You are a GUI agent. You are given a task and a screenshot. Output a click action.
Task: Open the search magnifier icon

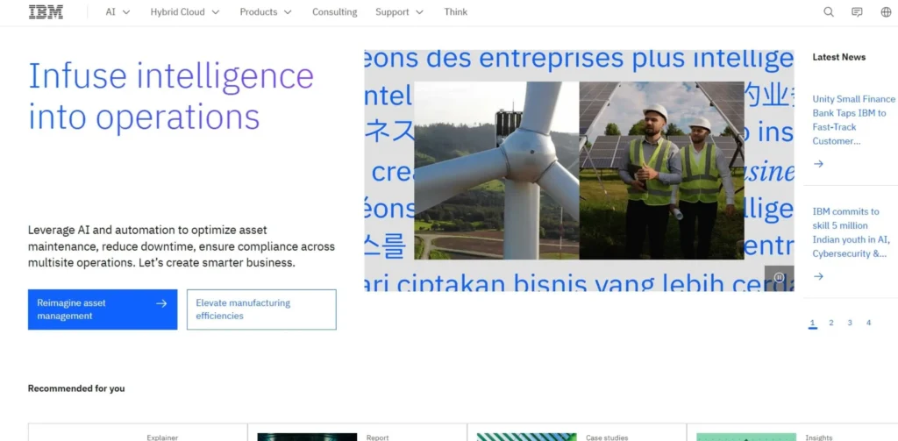coord(829,12)
